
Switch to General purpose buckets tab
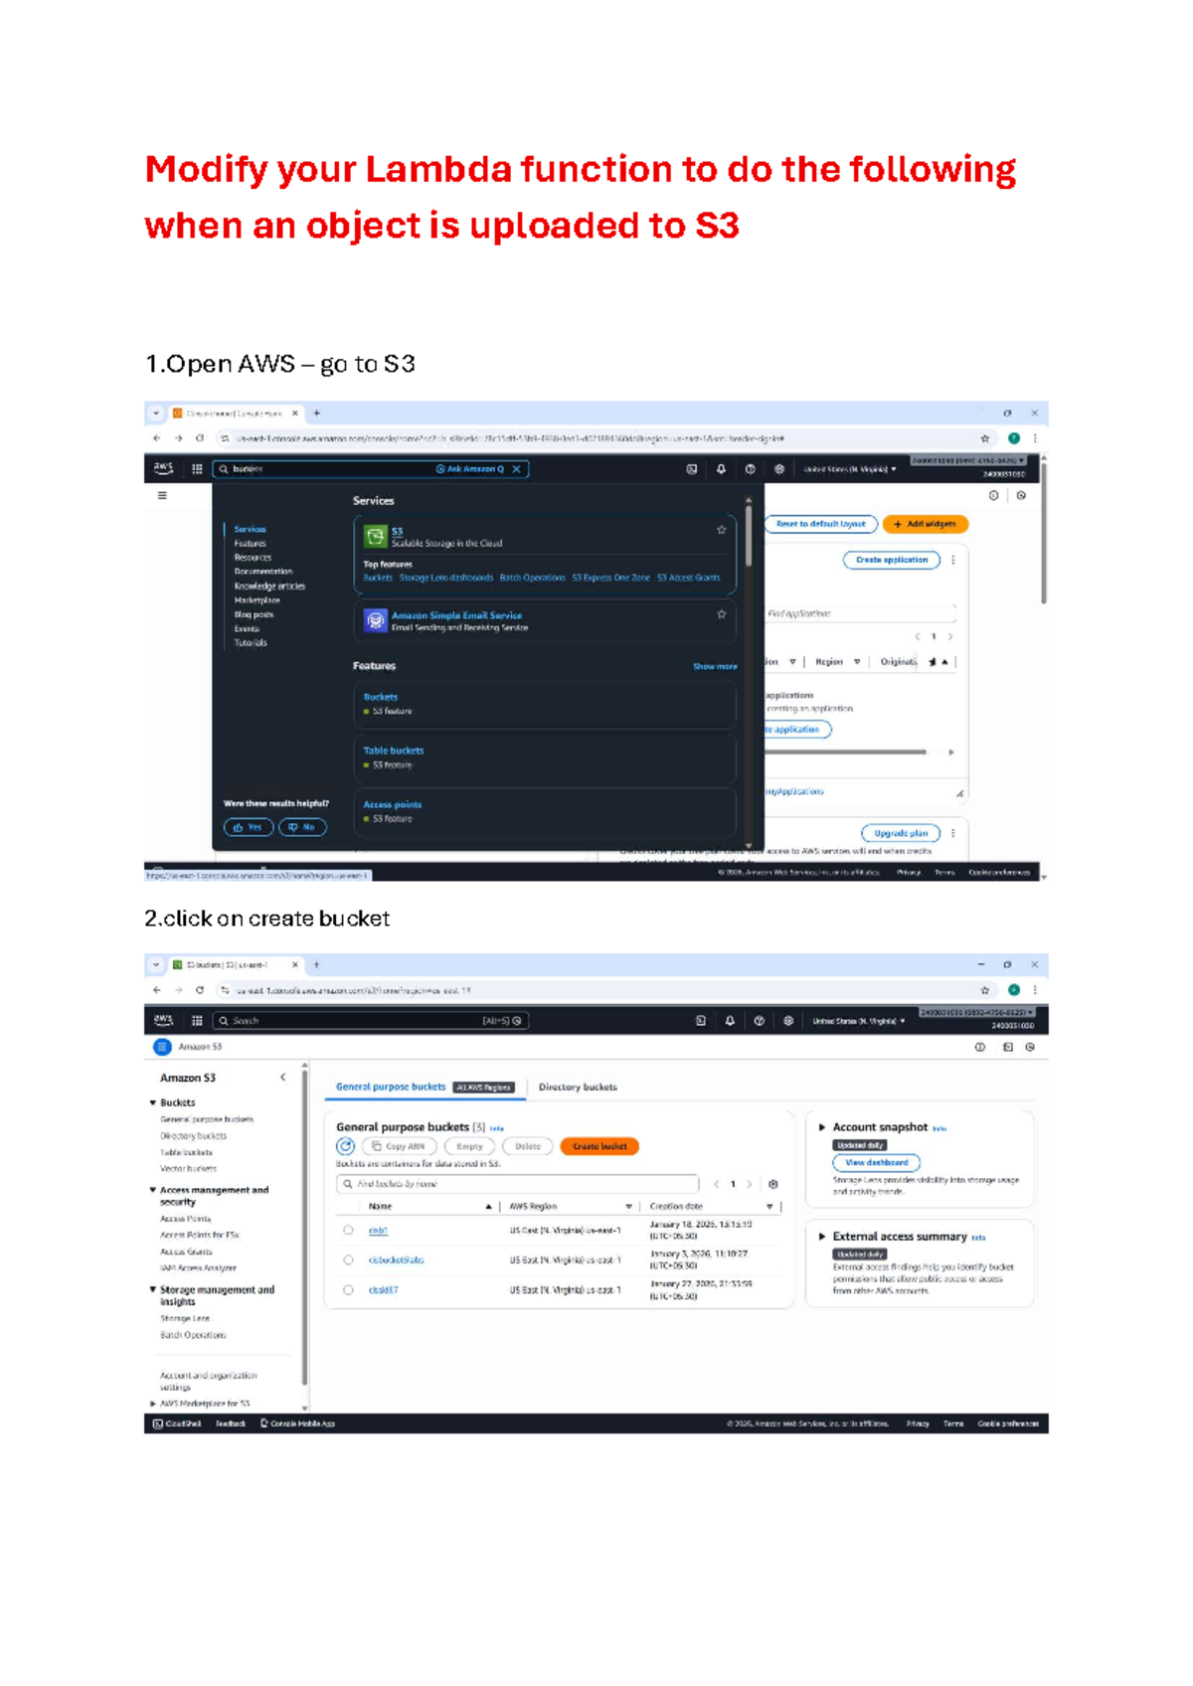[x=391, y=1088]
